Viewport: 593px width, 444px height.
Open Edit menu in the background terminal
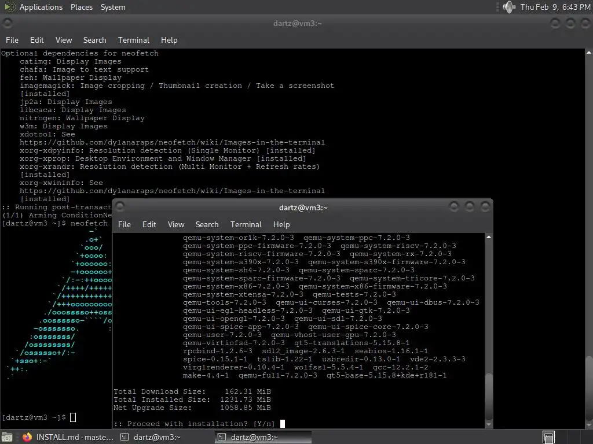[36, 40]
